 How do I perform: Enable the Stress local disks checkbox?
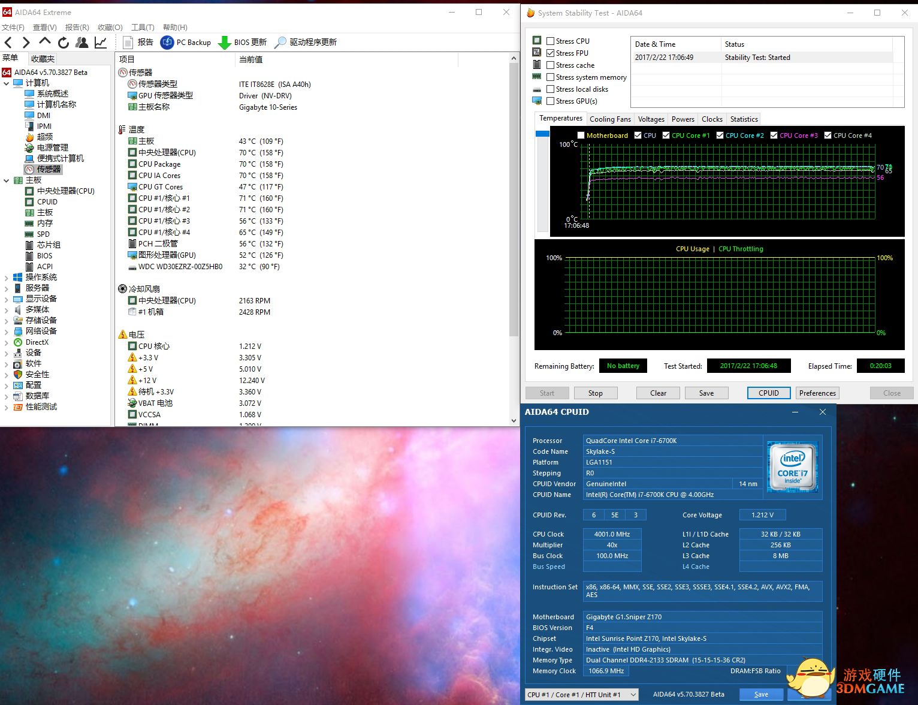550,89
